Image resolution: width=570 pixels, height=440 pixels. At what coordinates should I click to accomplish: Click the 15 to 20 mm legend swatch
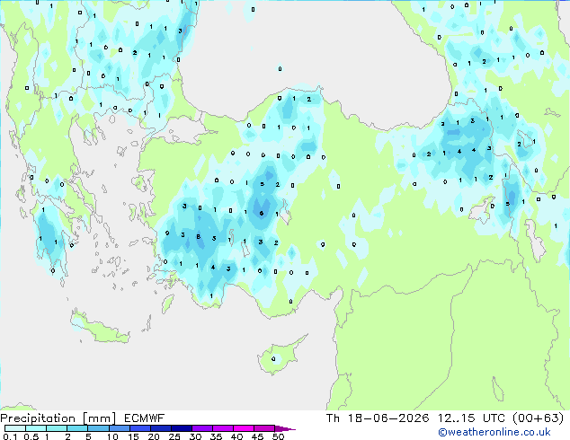(139, 428)
